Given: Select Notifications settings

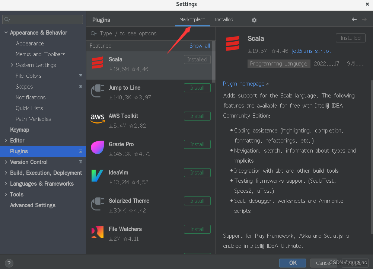Looking at the screenshot, I should pyautogui.click(x=31, y=97).
